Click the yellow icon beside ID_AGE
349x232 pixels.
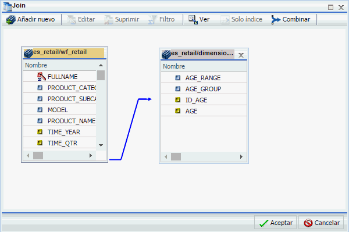click(x=178, y=100)
